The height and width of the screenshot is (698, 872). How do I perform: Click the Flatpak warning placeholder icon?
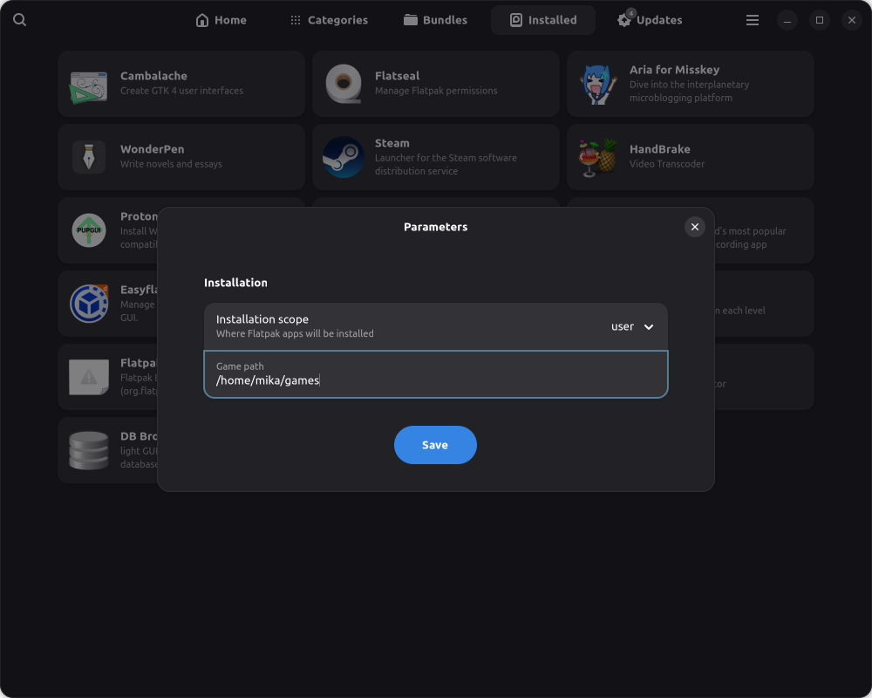click(88, 377)
